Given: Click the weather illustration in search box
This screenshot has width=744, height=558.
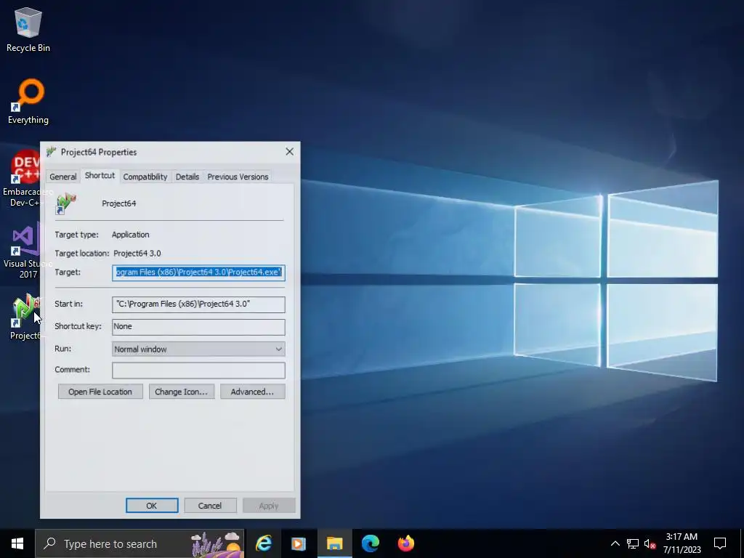Looking at the screenshot, I should [x=216, y=543].
